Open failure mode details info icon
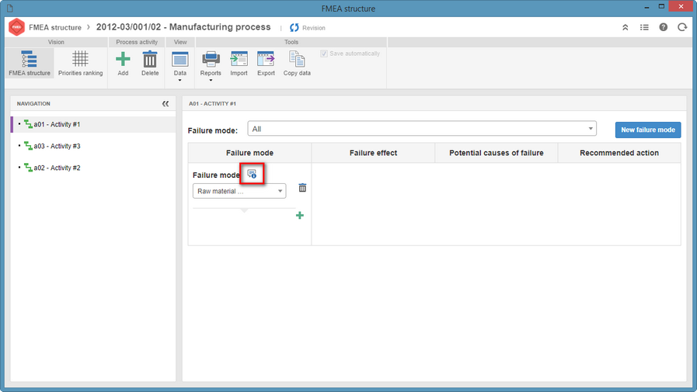 pyautogui.click(x=252, y=174)
